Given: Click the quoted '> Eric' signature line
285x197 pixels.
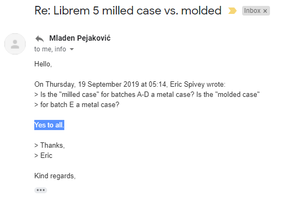Looking at the screenshot, I should pos(43,156).
